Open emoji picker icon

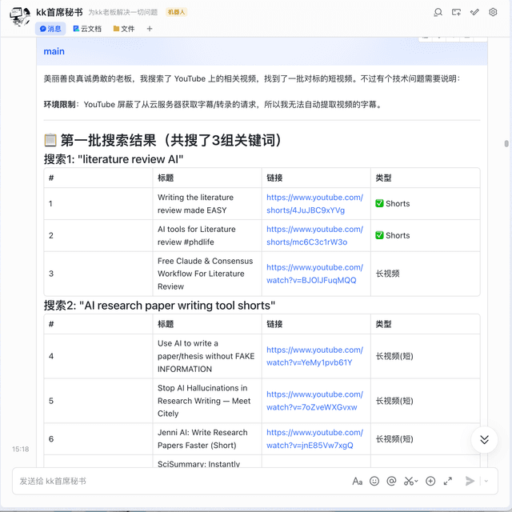374,481
